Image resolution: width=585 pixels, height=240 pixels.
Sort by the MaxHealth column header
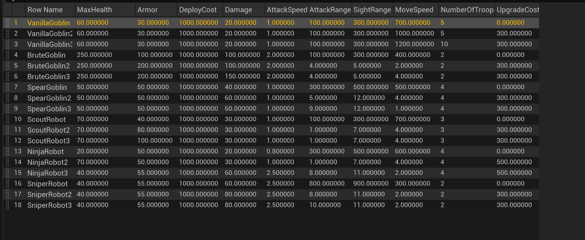pos(95,10)
